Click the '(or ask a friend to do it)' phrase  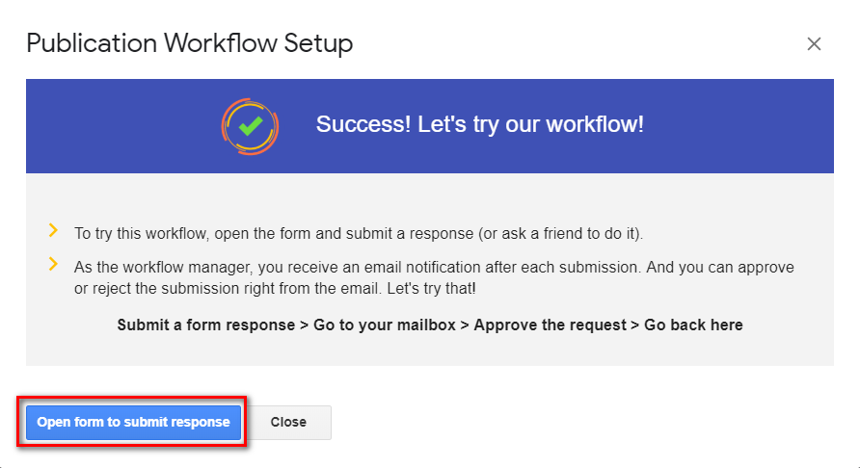click(x=560, y=233)
